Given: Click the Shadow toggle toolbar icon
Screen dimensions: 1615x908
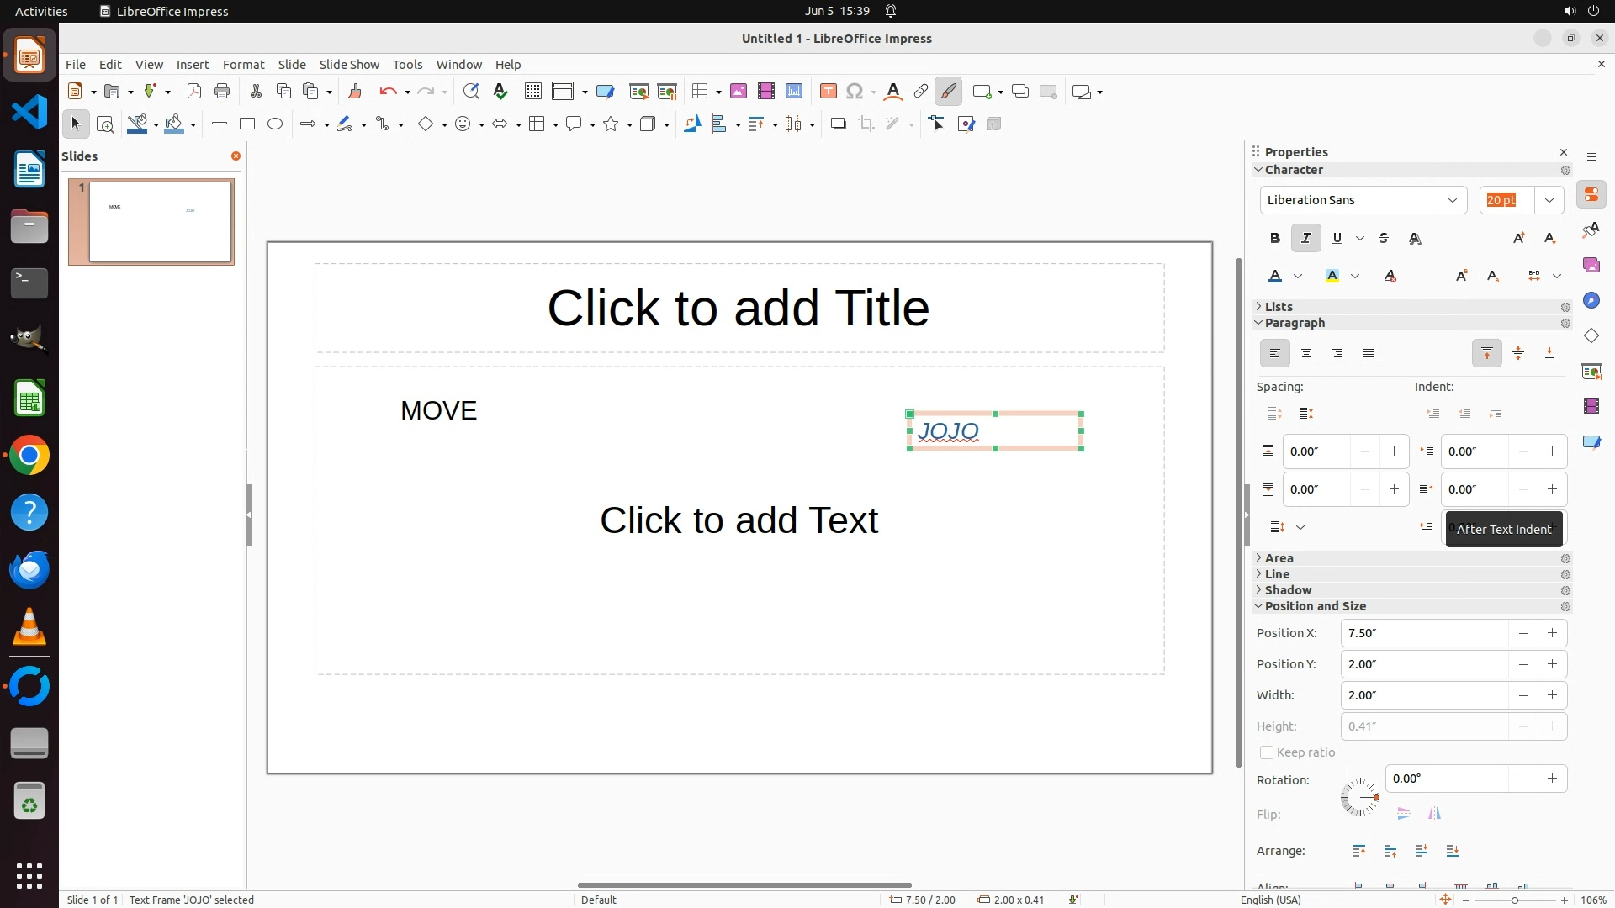Looking at the screenshot, I should pyautogui.click(x=838, y=124).
